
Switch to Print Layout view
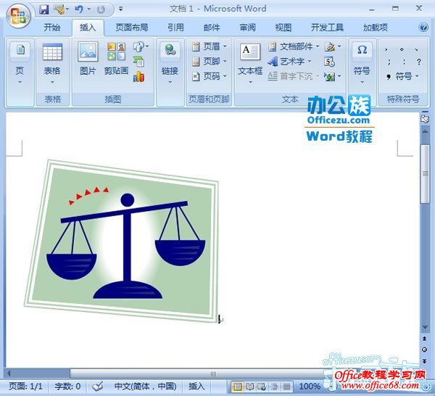[x=238, y=387]
